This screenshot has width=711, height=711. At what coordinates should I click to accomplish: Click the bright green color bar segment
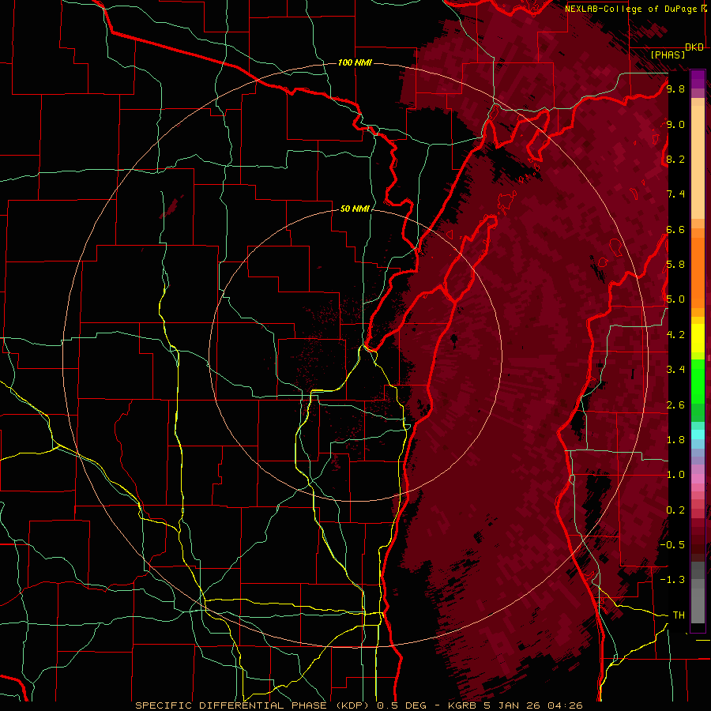[698, 382]
